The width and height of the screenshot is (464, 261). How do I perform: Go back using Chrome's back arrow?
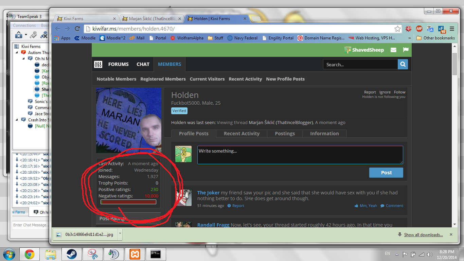[x=58, y=29]
